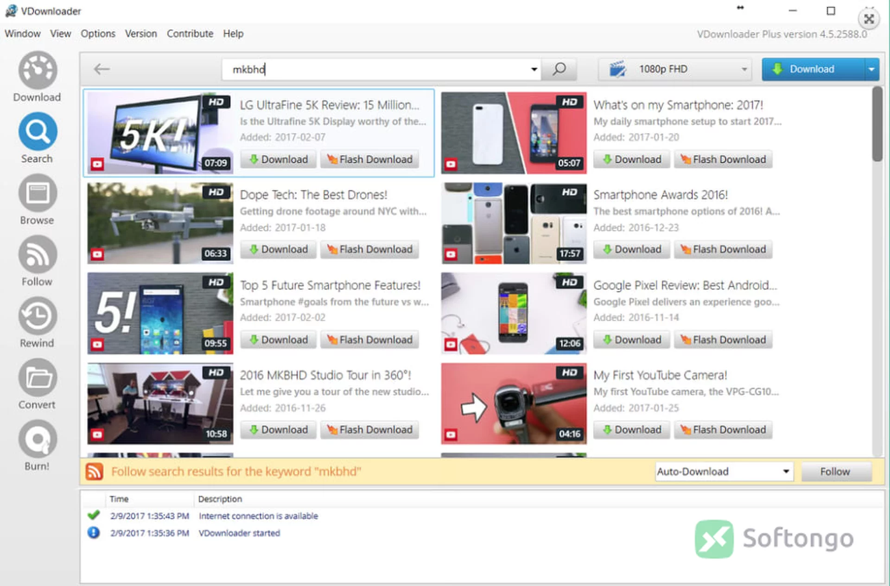Open the Contribute menu
The width and height of the screenshot is (890, 586).
[x=190, y=34]
